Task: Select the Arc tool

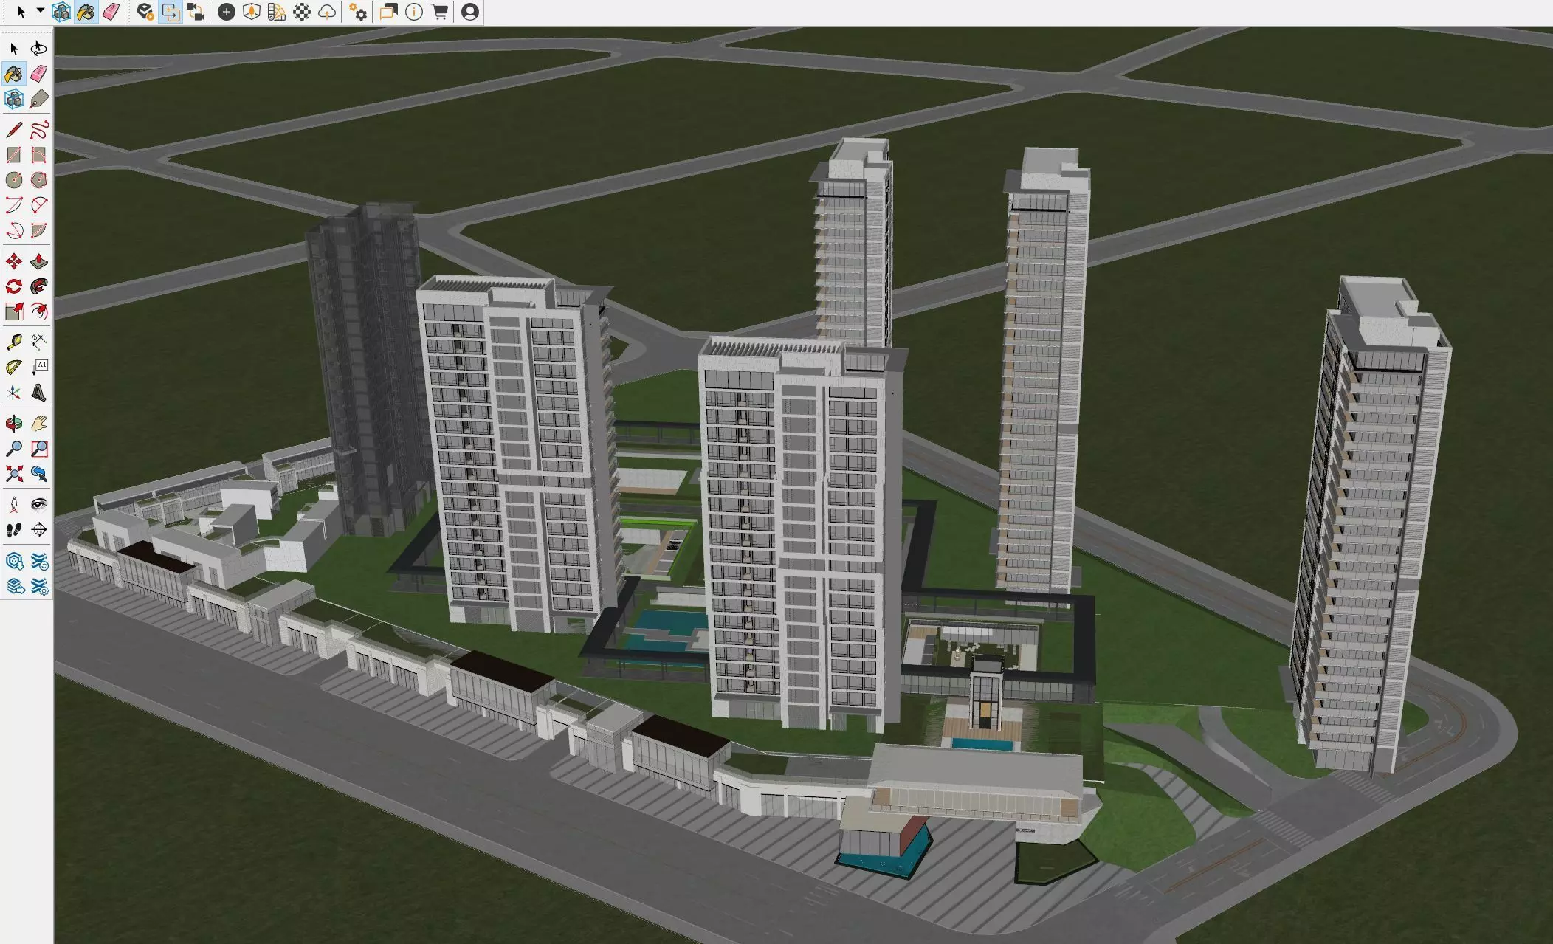Action: coord(14,205)
